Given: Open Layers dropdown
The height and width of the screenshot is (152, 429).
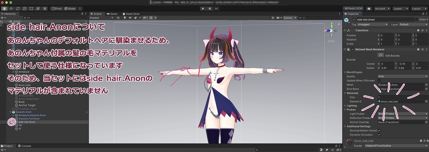Looking at the screenshot, I should [x=401, y=8].
